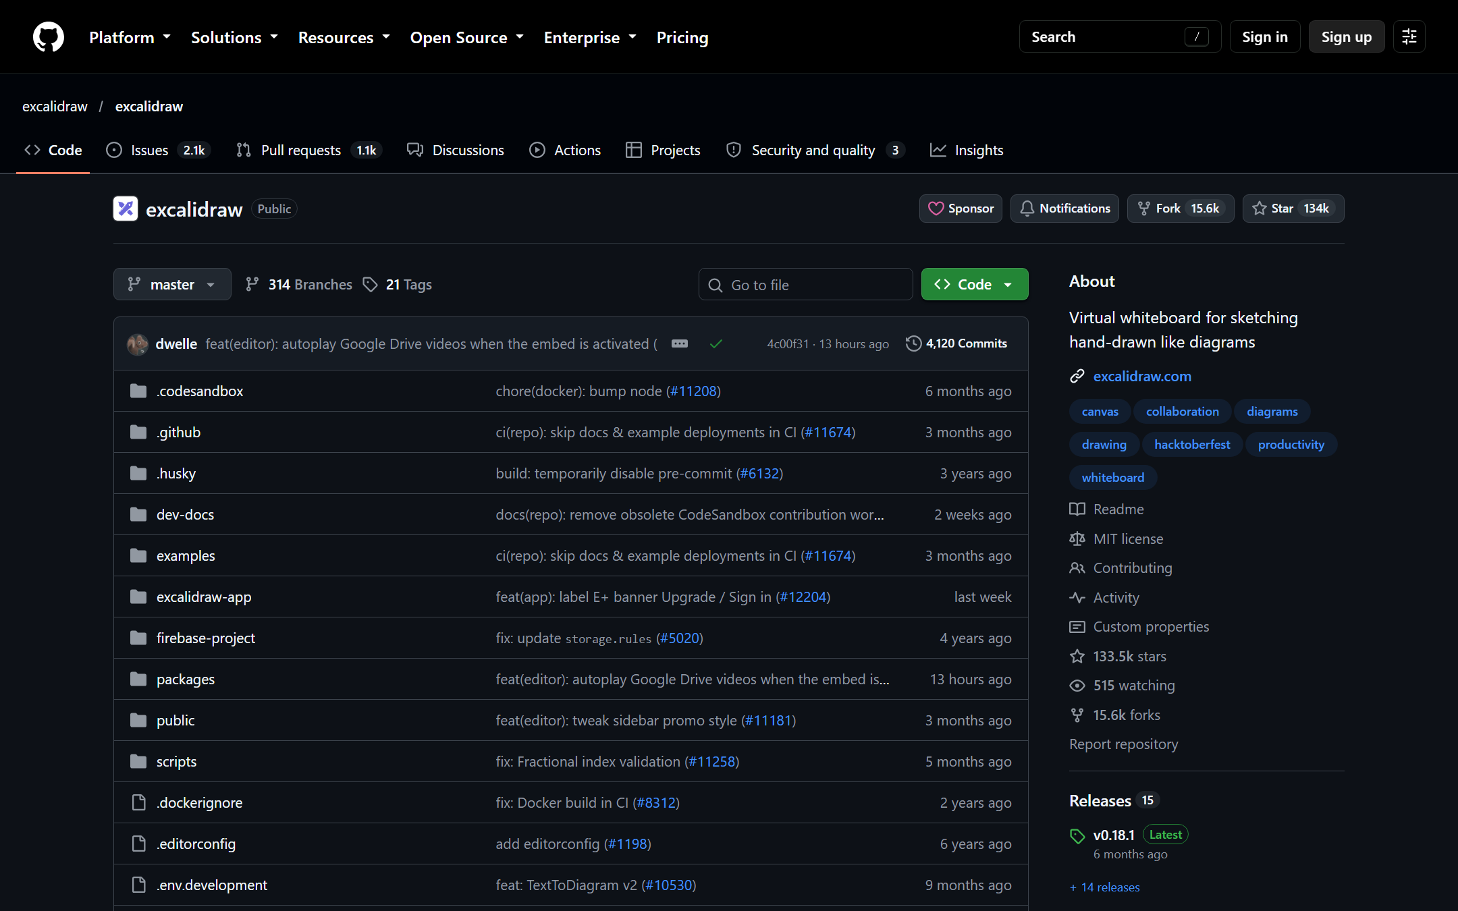The height and width of the screenshot is (911, 1458).
Task: Click the Go to file field
Action: point(806,284)
